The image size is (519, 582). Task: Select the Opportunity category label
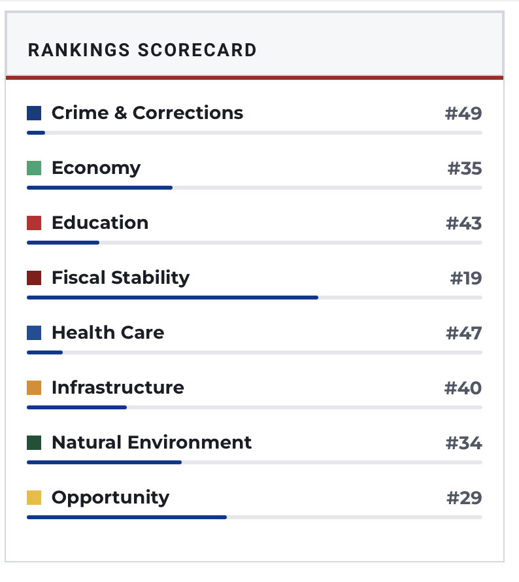[x=110, y=498]
